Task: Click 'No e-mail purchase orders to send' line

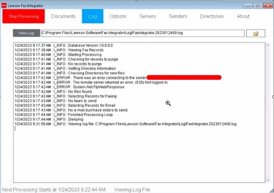Action: [x=71, y=110]
